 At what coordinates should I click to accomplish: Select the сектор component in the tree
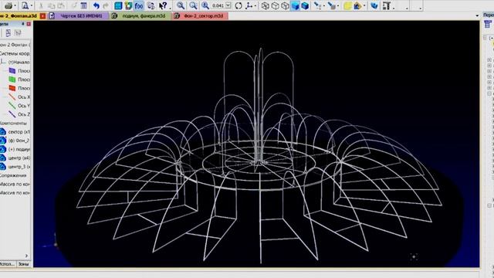pos(15,132)
